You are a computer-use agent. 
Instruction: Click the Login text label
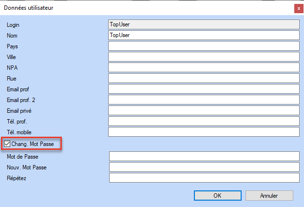(13, 25)
